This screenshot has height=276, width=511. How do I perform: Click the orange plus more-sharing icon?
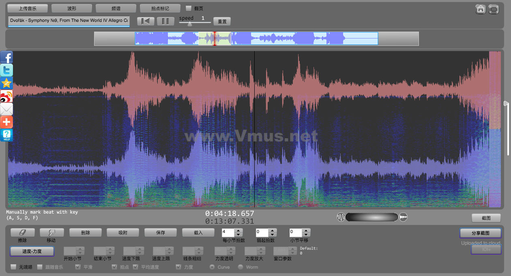6,122
